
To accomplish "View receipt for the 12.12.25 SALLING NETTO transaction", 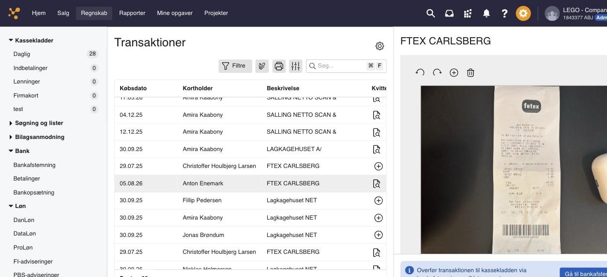I will (x=377, y=132).
